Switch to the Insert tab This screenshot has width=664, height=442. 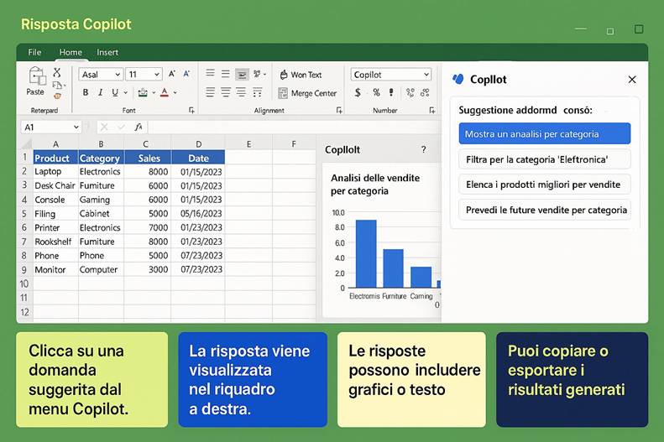tap(107, 53)
